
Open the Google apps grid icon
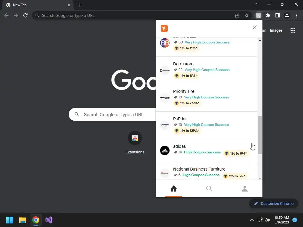[x=293, y=30]
